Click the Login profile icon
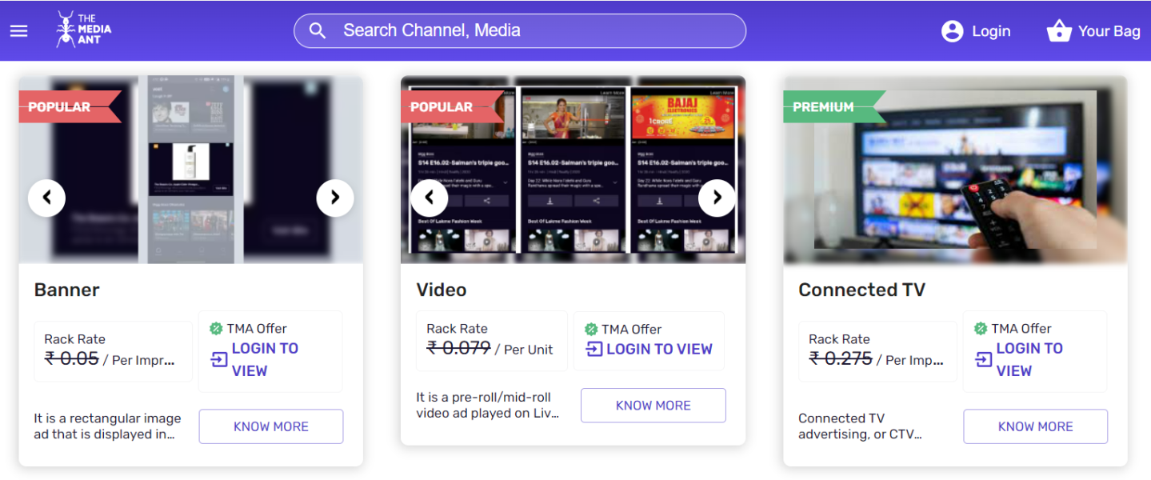The height and width of the screenshot is (480, 1151). click(952, 30)
